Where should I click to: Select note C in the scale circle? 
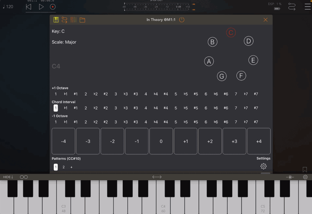pos(231,33)
